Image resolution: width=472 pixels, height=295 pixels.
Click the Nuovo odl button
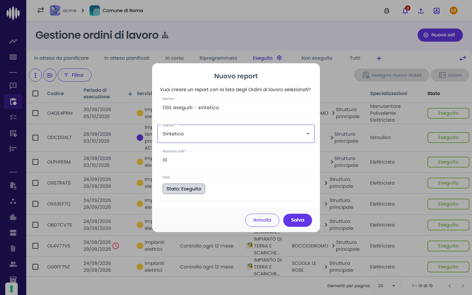click(440, 35)
